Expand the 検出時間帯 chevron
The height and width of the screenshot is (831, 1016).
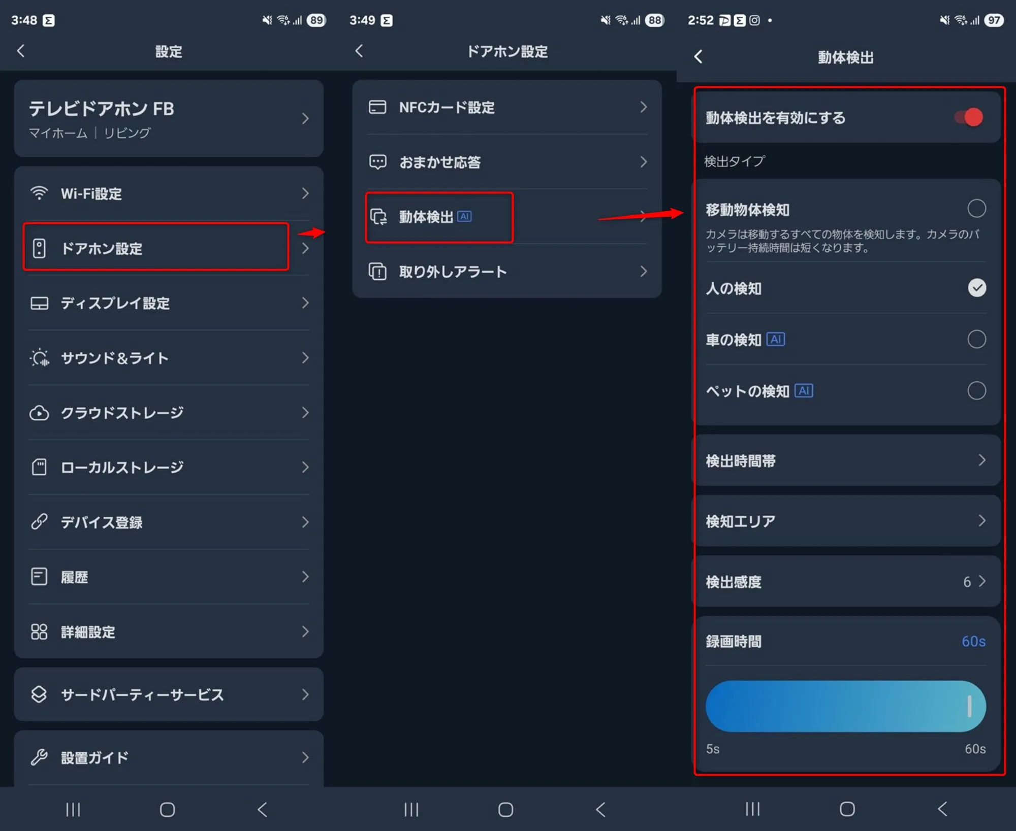(981, 460)
